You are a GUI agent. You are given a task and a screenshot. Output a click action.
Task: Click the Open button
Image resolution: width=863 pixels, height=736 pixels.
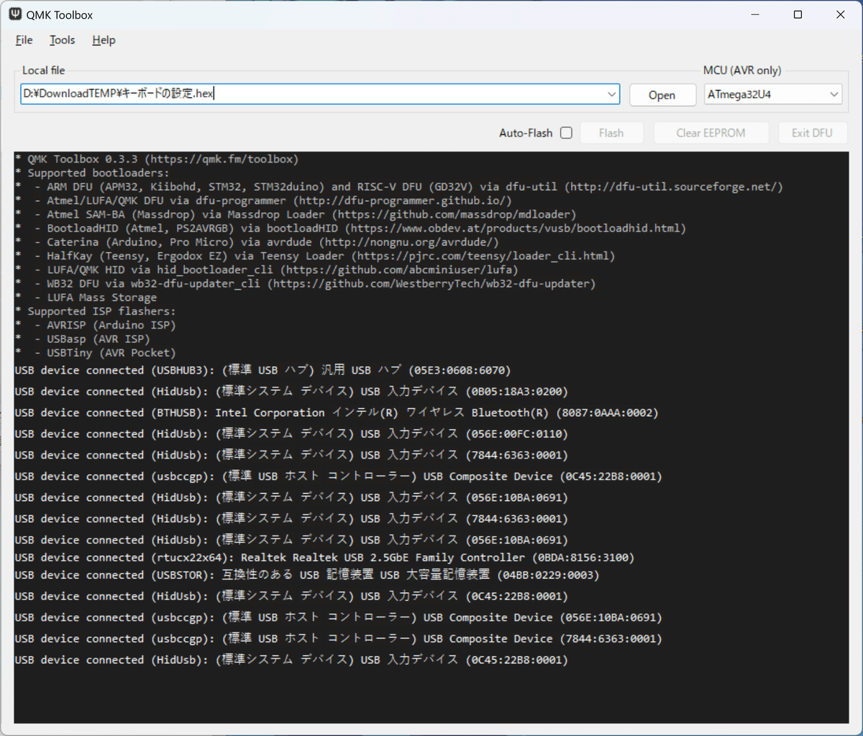tap(662, 95)
